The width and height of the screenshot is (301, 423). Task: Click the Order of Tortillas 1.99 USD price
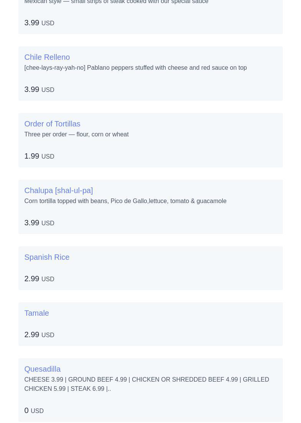pyautogui.click(x=39, y=156)
